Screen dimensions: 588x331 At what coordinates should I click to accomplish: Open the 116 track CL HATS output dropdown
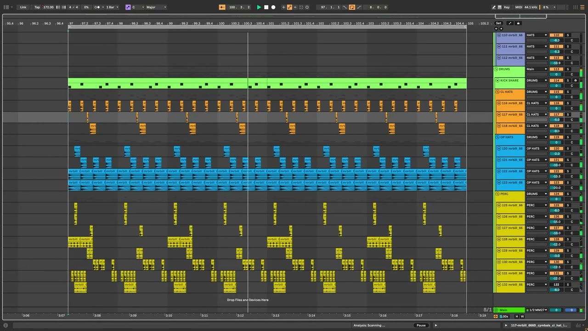coord(537,103)
